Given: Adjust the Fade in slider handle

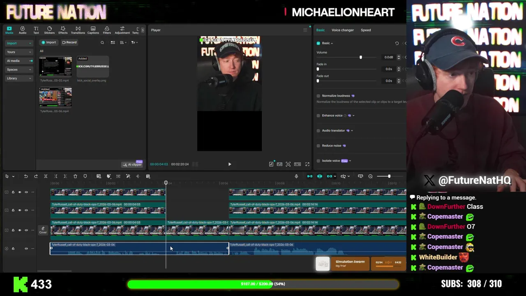Looking at the screenshot, I should pos(318,69).
